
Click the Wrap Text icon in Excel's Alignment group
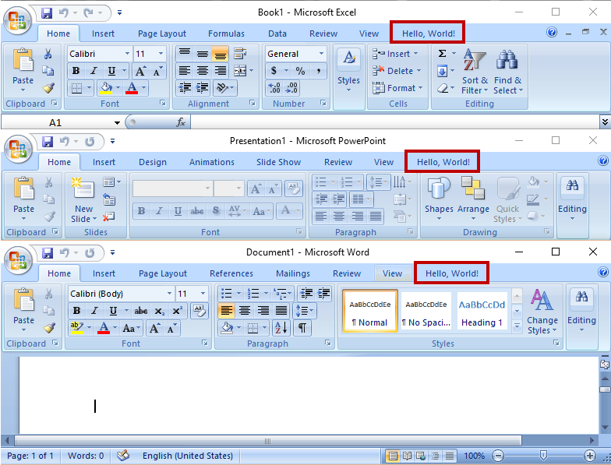(240, 54)
